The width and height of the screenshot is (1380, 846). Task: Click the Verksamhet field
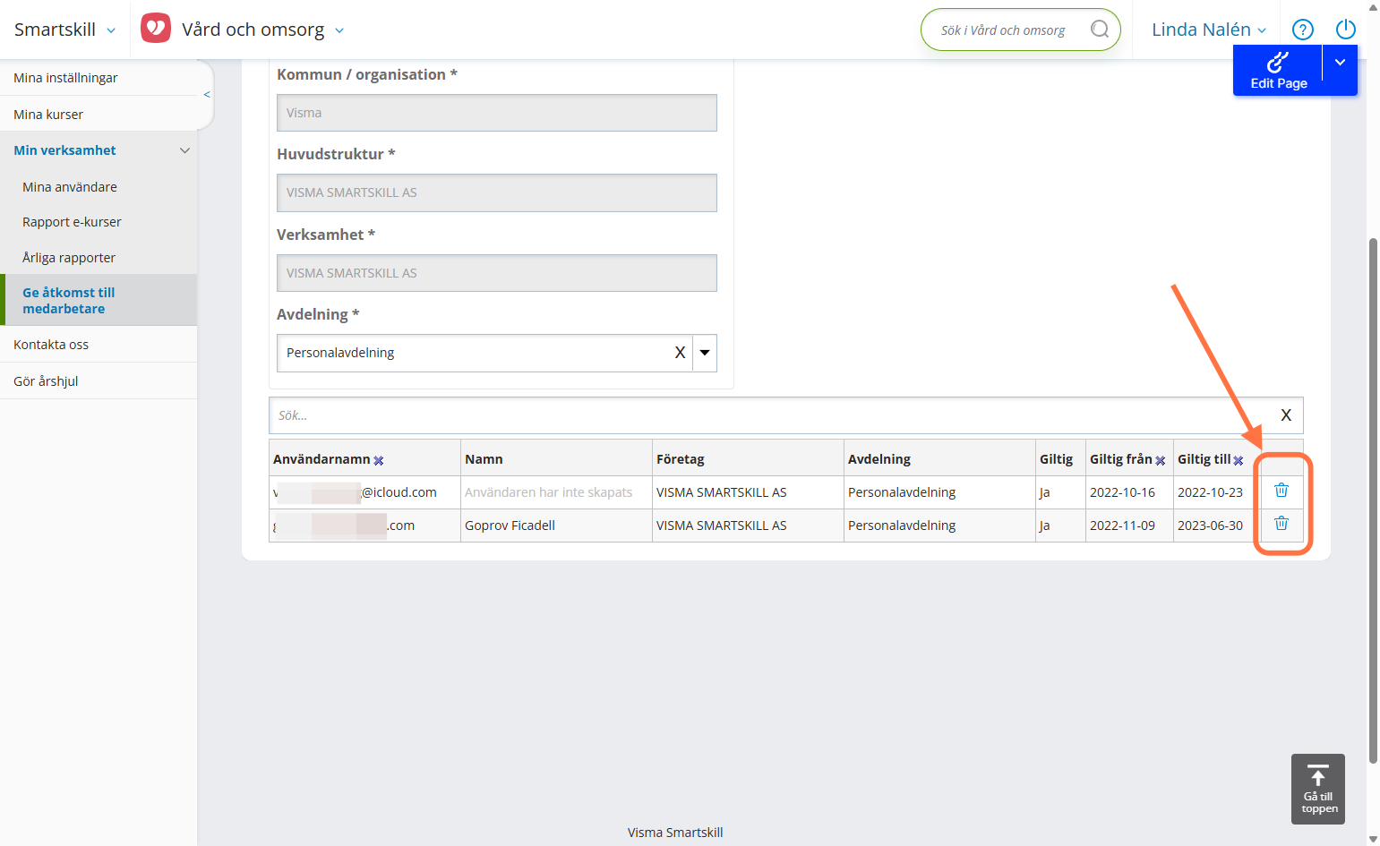click(497, 273)
